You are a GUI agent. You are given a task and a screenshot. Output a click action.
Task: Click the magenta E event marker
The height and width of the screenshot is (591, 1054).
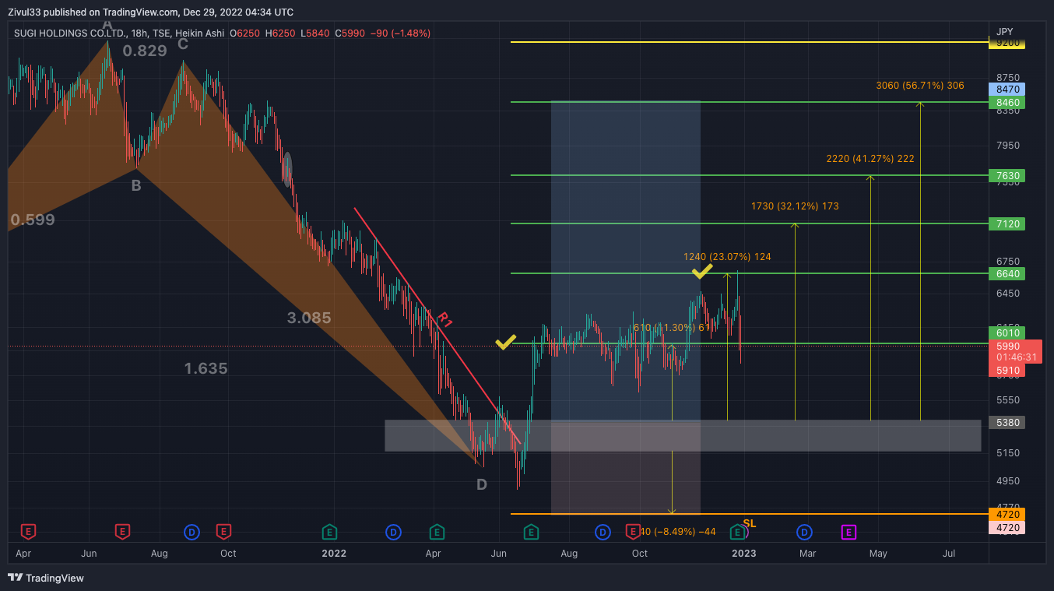[848, 533]
